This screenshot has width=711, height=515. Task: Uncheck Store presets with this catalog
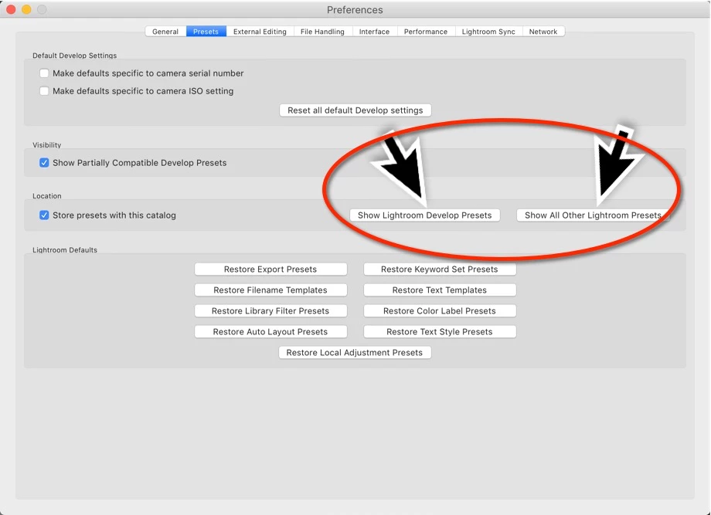[44, 215]
